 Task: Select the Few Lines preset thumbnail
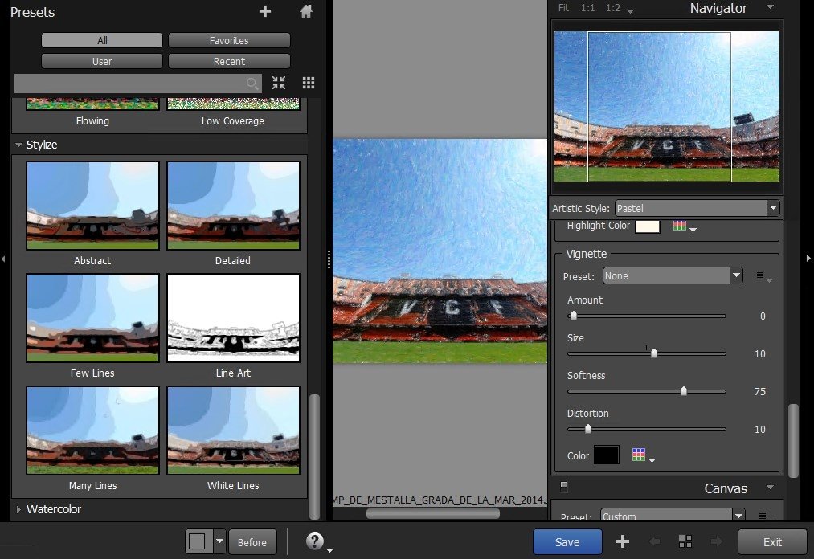point(92,317)
